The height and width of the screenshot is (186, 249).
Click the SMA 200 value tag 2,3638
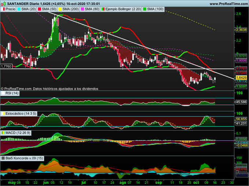(241, 30)
